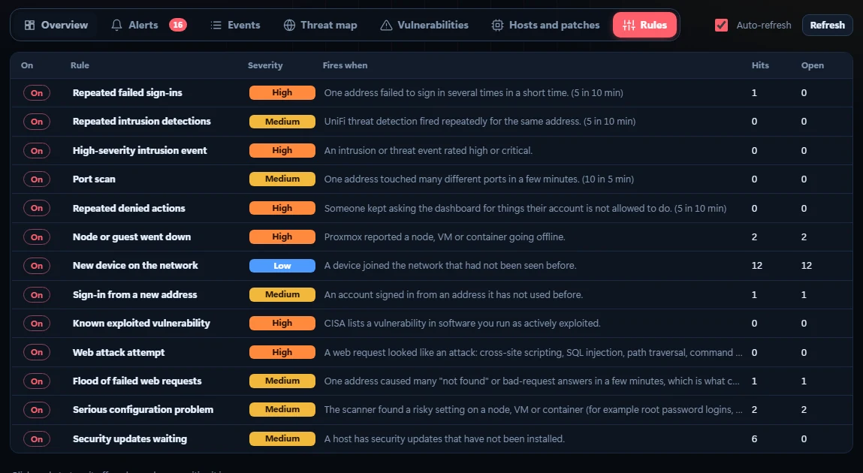
Task: Change High severity of Repeated failed sign-ins
Action: pos(282,93)
